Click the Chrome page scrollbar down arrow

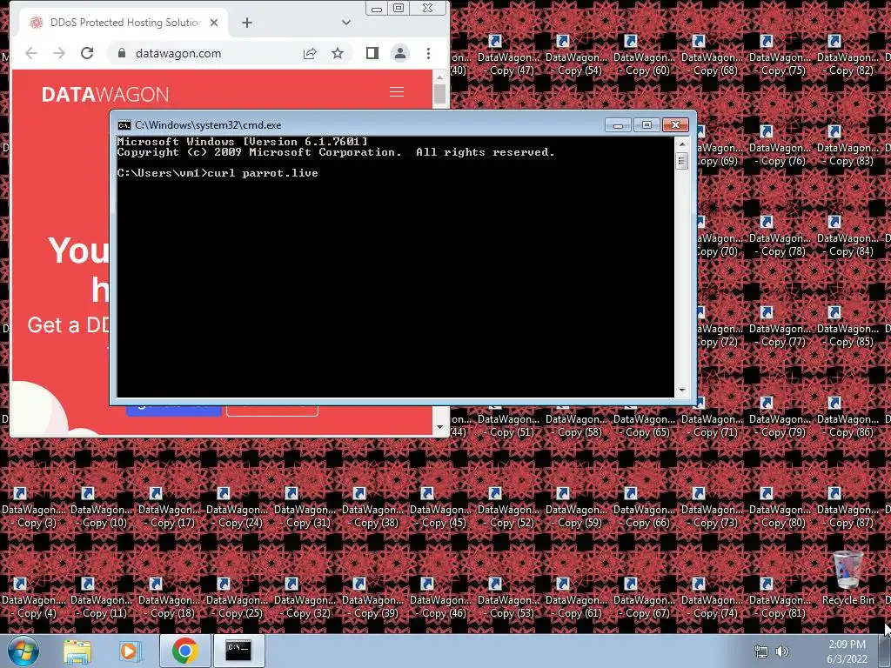click(x=439, y=426)
